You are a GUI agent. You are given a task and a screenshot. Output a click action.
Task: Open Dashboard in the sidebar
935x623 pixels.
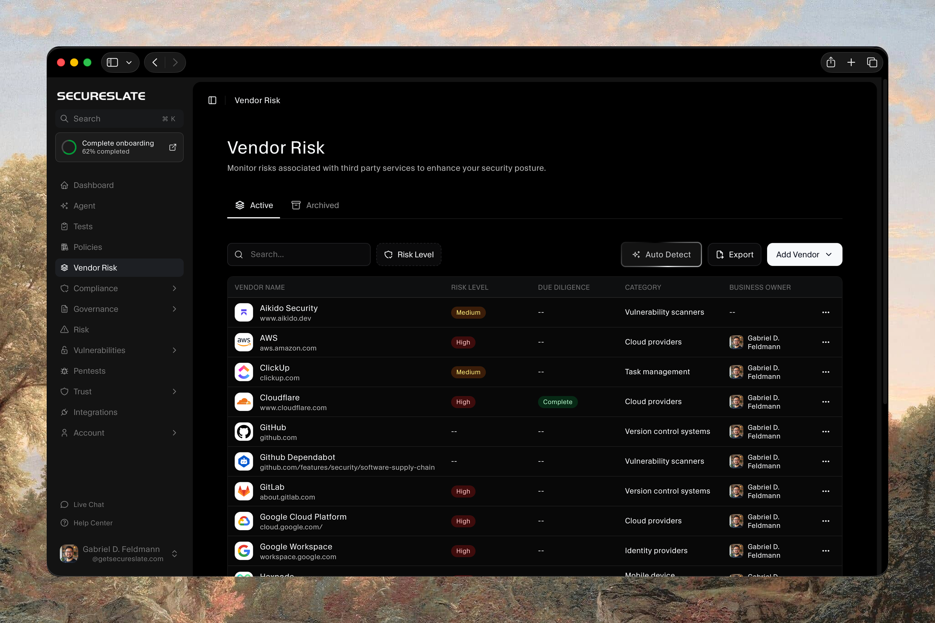coord(119,185)
